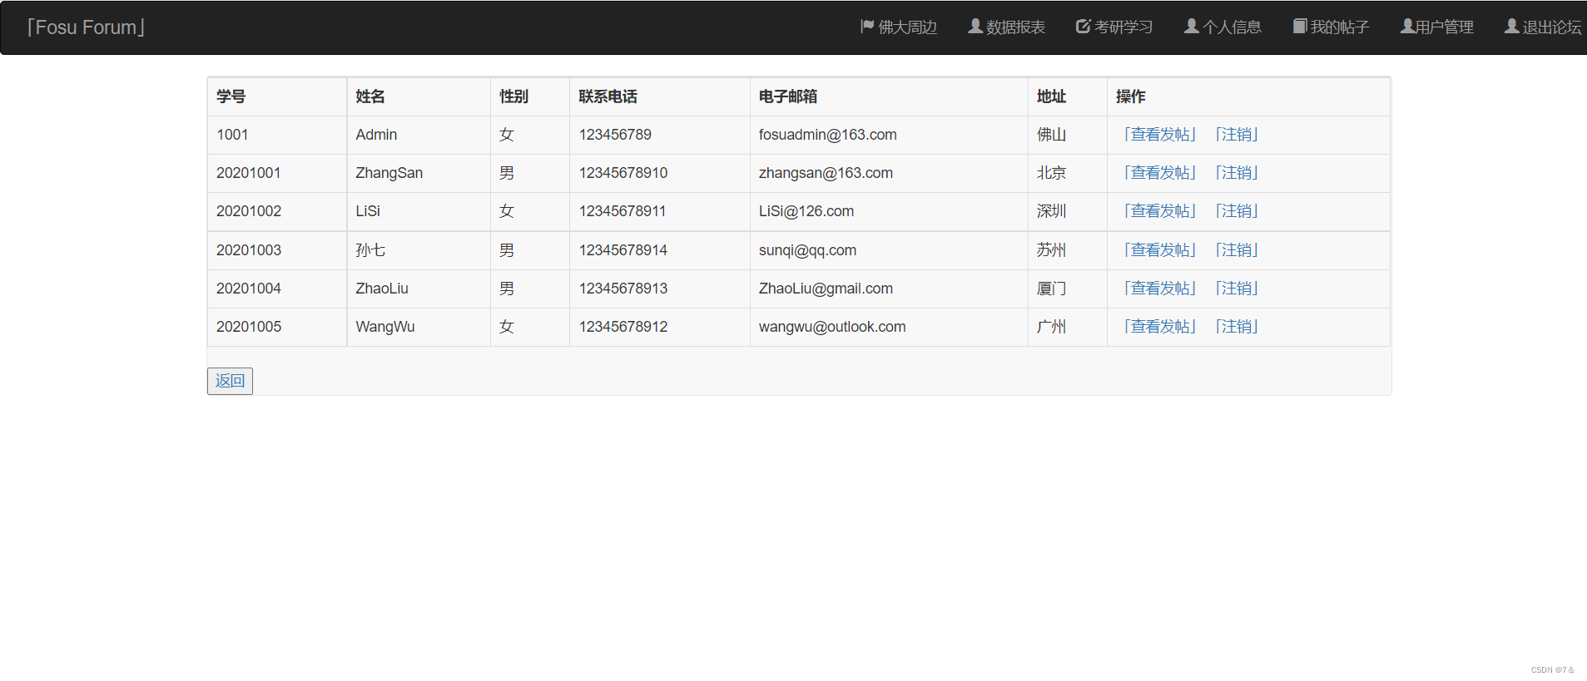The height and width of the screenshot is (681, 1587).
Task: Click the user icon beside 退出论坛
Action: click(x=1512, y=27)
